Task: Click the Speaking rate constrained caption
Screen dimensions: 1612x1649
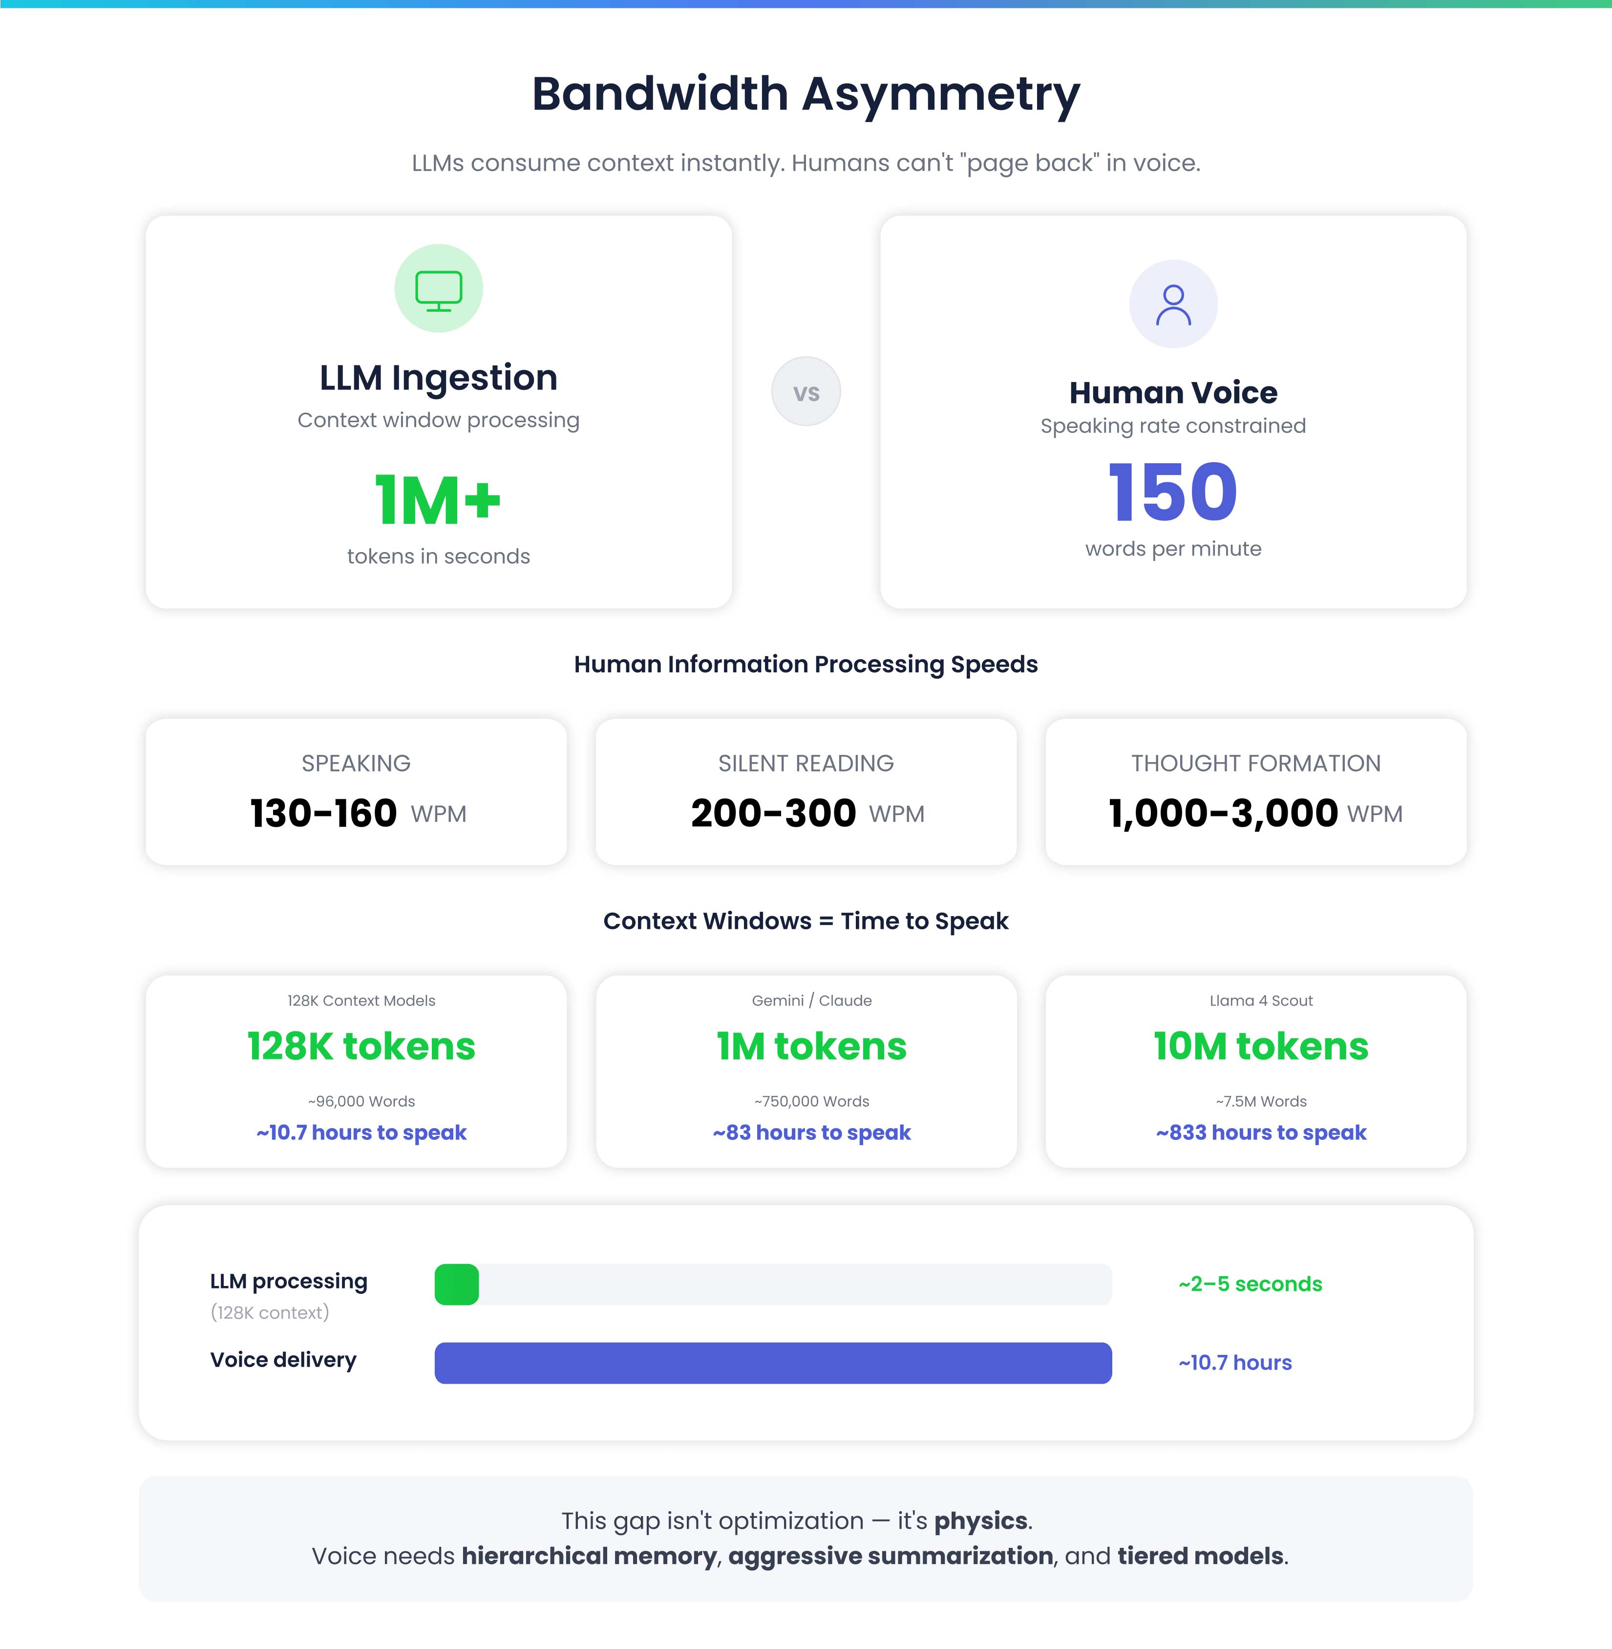Action: pos(1173,426)
